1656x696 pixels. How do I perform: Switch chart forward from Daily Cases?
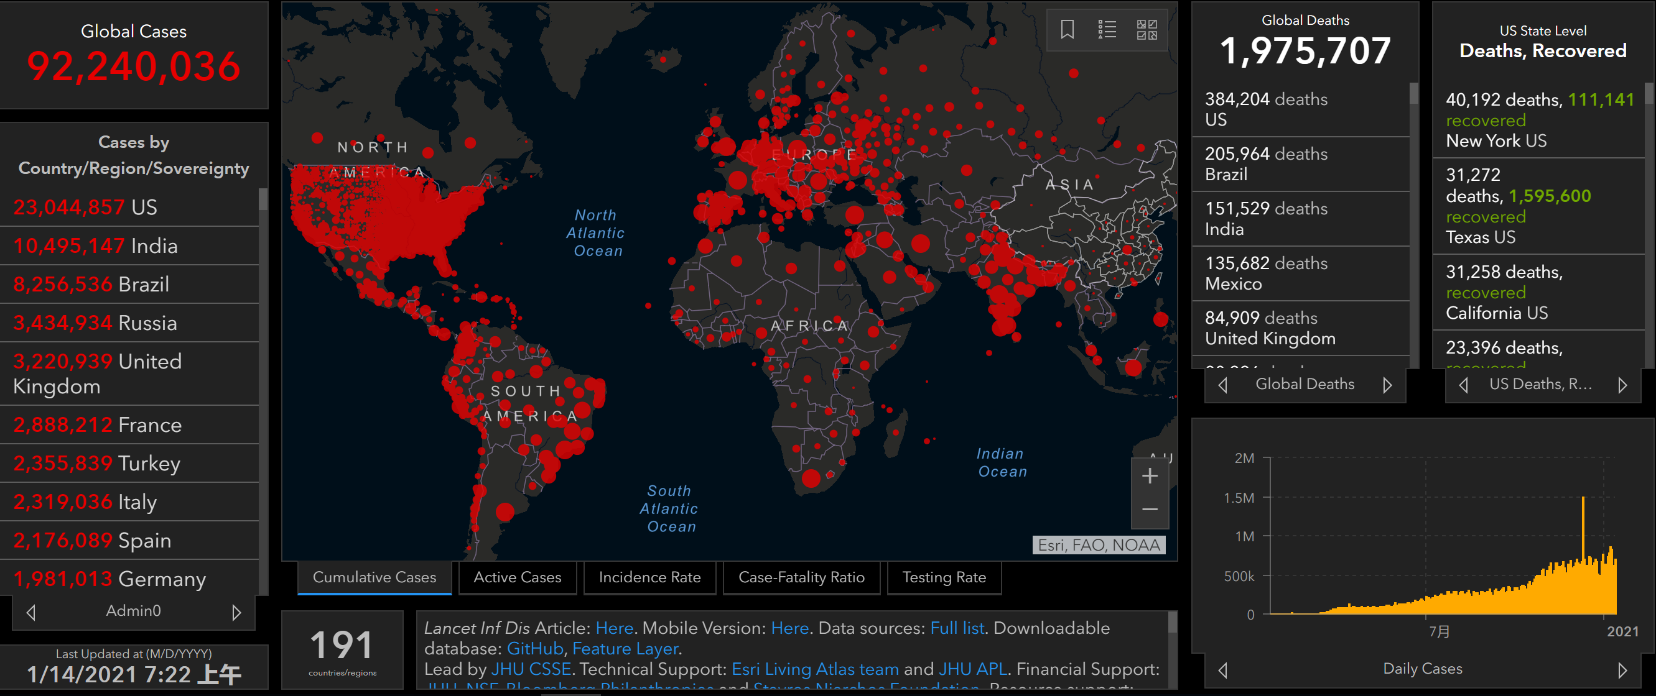coord(1622,671)
